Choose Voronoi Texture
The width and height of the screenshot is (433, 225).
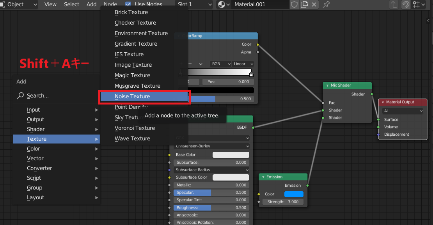(144, 128)
